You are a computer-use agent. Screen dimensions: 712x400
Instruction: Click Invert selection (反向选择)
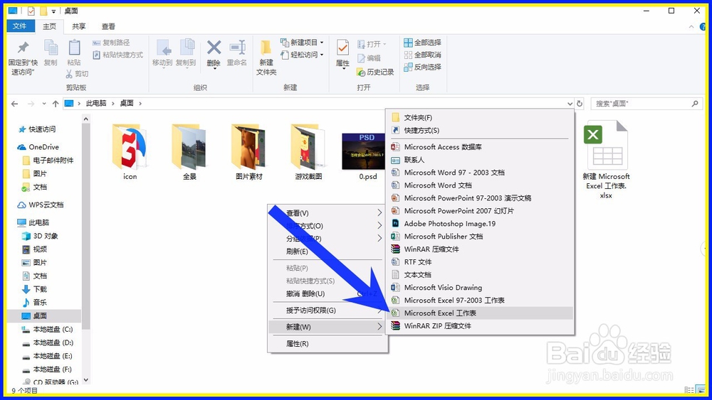pyautogui.click(x=422, y=67)
